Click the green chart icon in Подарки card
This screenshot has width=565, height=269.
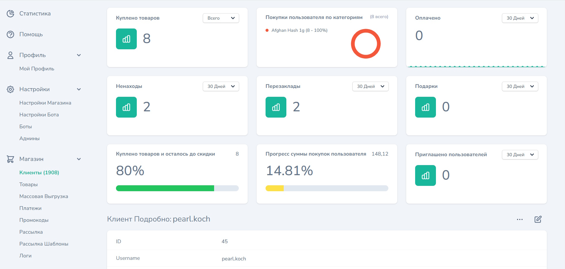pos(425,107)
